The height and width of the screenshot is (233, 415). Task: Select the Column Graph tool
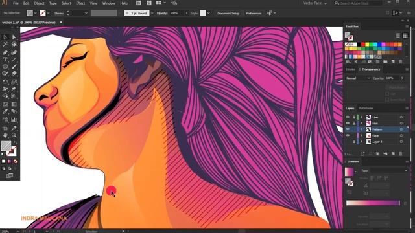14,120
